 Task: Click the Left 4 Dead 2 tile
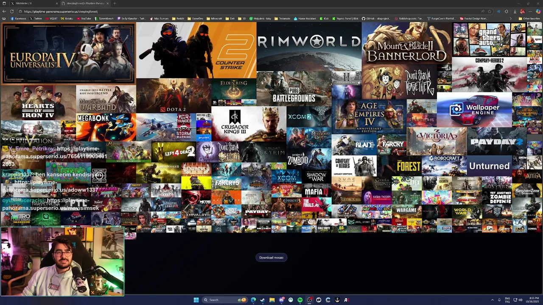(x=174, y=152)
